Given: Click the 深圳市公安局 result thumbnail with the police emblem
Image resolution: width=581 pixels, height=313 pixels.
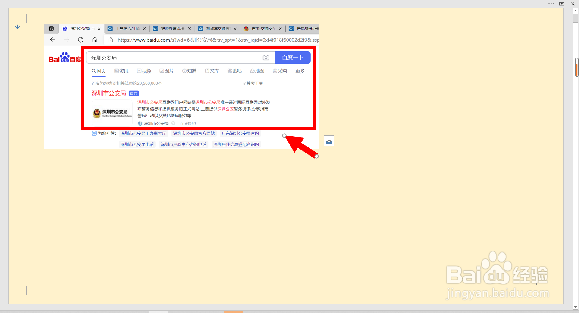Looking at the screenshot, I should [112, 113].
